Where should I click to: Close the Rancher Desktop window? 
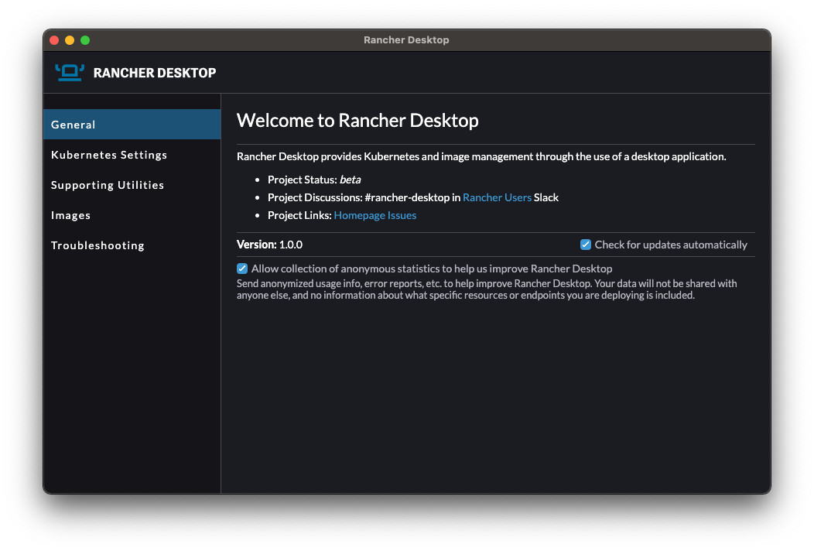tap(54, 40)
